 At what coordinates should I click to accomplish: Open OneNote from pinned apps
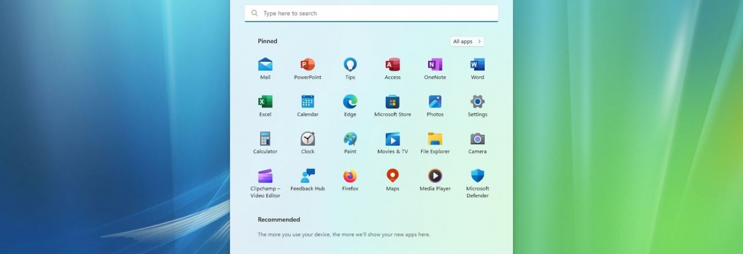point(435,69)
